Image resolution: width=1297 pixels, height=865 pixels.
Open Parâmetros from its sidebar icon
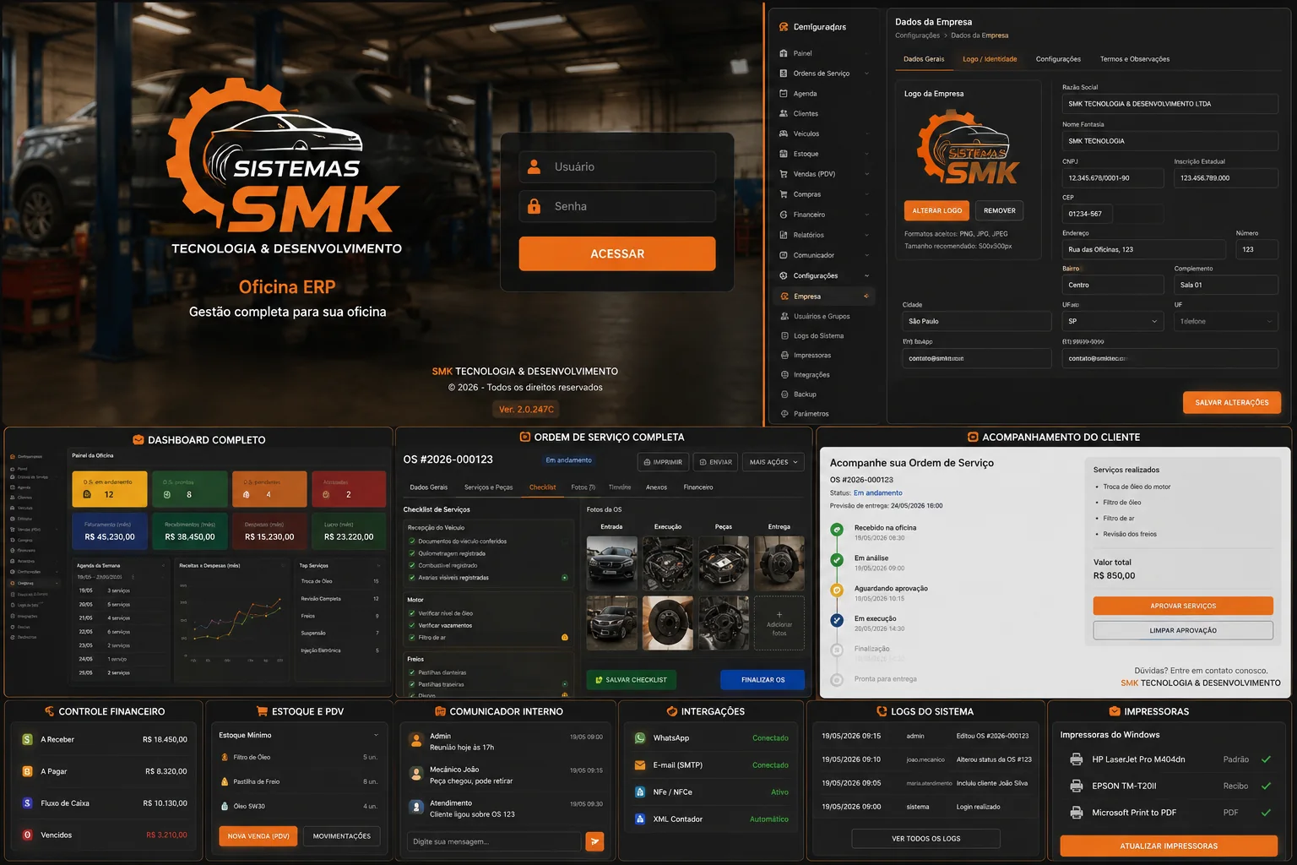[x=784, y=414]
